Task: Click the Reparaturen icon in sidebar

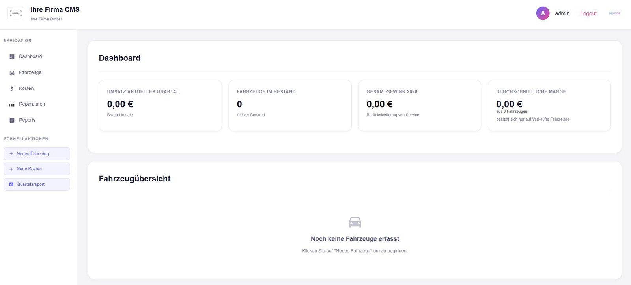Action: 12,105
